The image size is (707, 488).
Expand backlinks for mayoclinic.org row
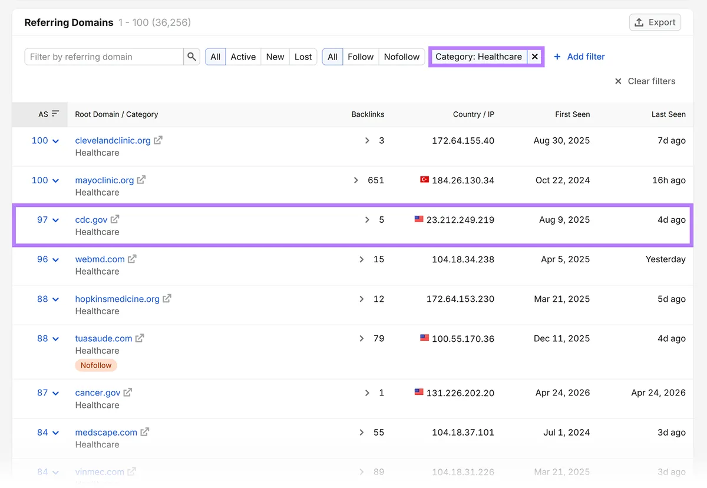pyautogui.click(x=356, y=180)
